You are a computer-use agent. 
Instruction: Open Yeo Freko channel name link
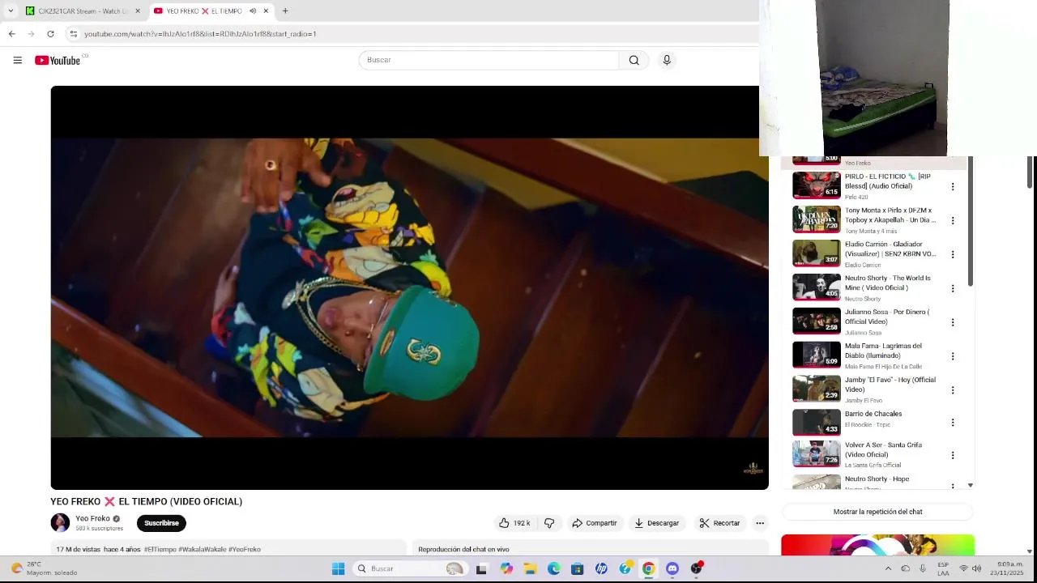92,518
